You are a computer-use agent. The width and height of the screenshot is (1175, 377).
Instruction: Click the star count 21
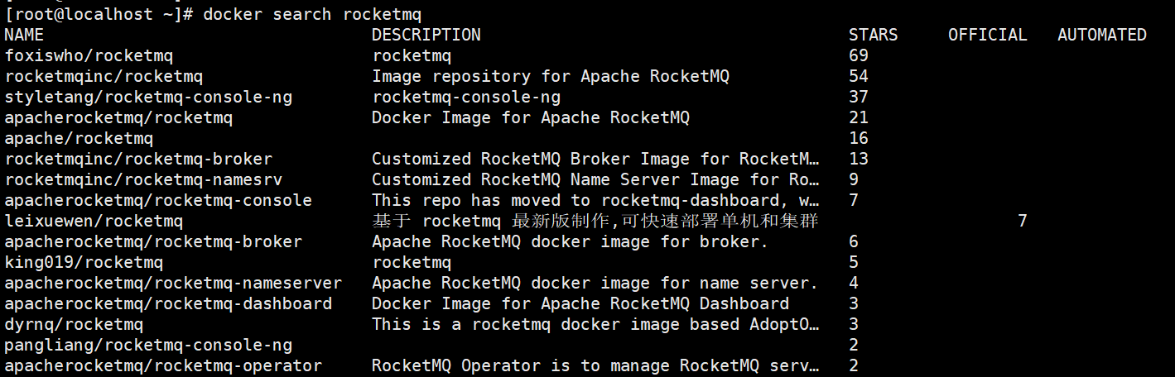859,117
